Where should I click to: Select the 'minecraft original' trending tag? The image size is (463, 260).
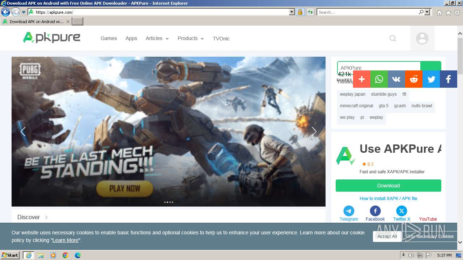[x=356, y=106]
